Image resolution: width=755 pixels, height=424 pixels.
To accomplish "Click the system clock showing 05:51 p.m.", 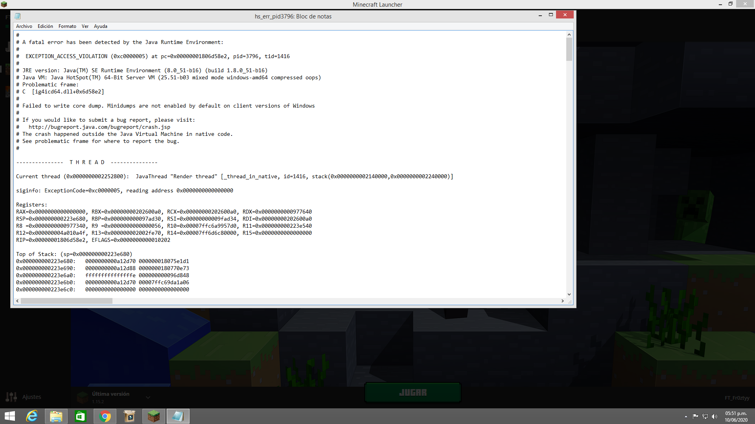I will click(736, 417).
